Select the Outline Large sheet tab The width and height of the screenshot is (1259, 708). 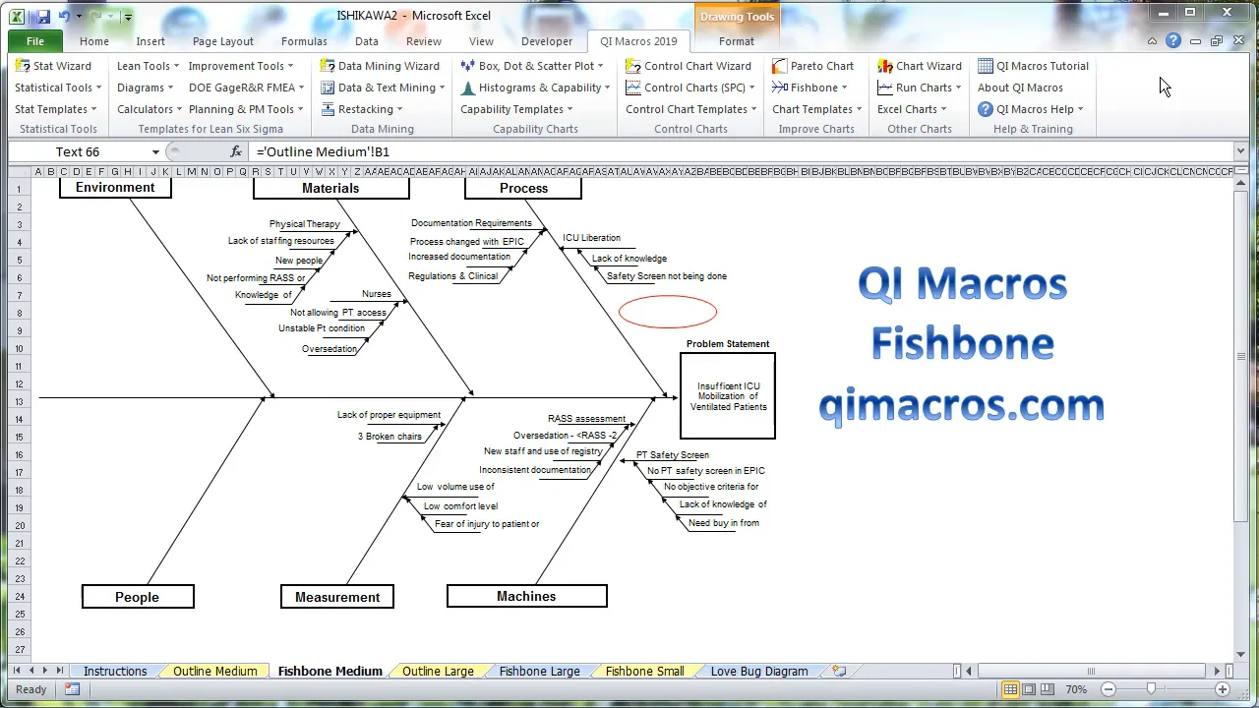[438, 671]
